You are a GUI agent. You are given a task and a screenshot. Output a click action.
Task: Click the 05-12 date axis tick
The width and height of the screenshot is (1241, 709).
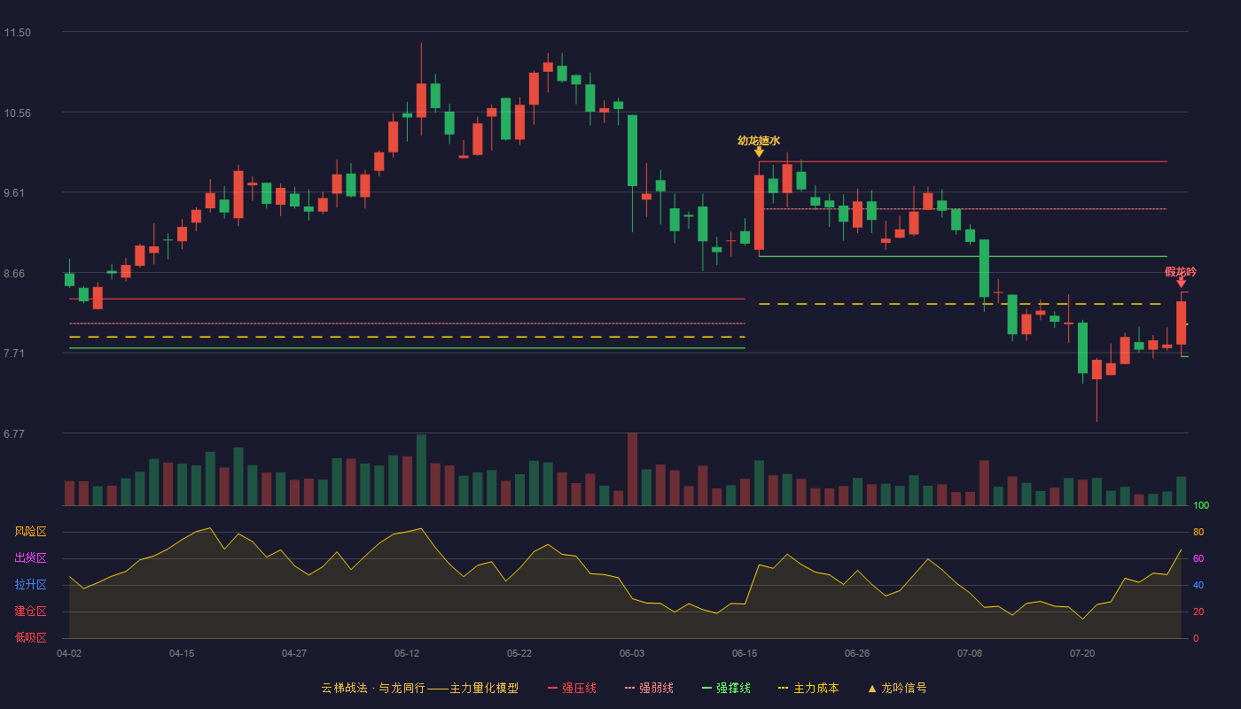pos(407,654)
